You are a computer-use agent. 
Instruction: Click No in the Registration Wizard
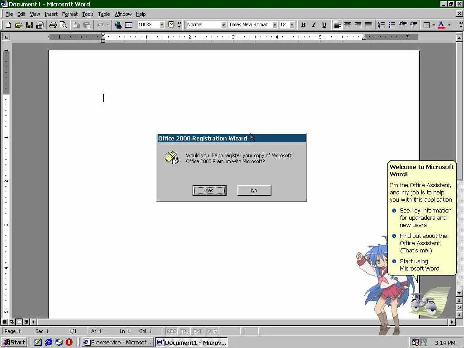(x=254, y=191)
